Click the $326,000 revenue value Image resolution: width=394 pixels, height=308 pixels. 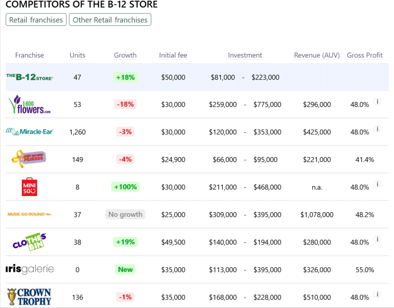click(317, 270)
